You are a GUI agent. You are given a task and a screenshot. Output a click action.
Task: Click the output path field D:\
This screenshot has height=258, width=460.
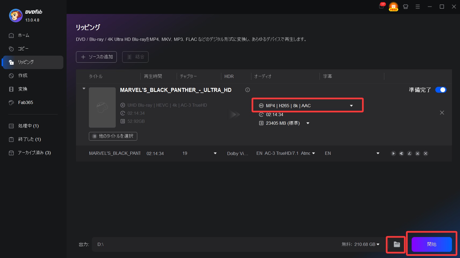(215, 244)
